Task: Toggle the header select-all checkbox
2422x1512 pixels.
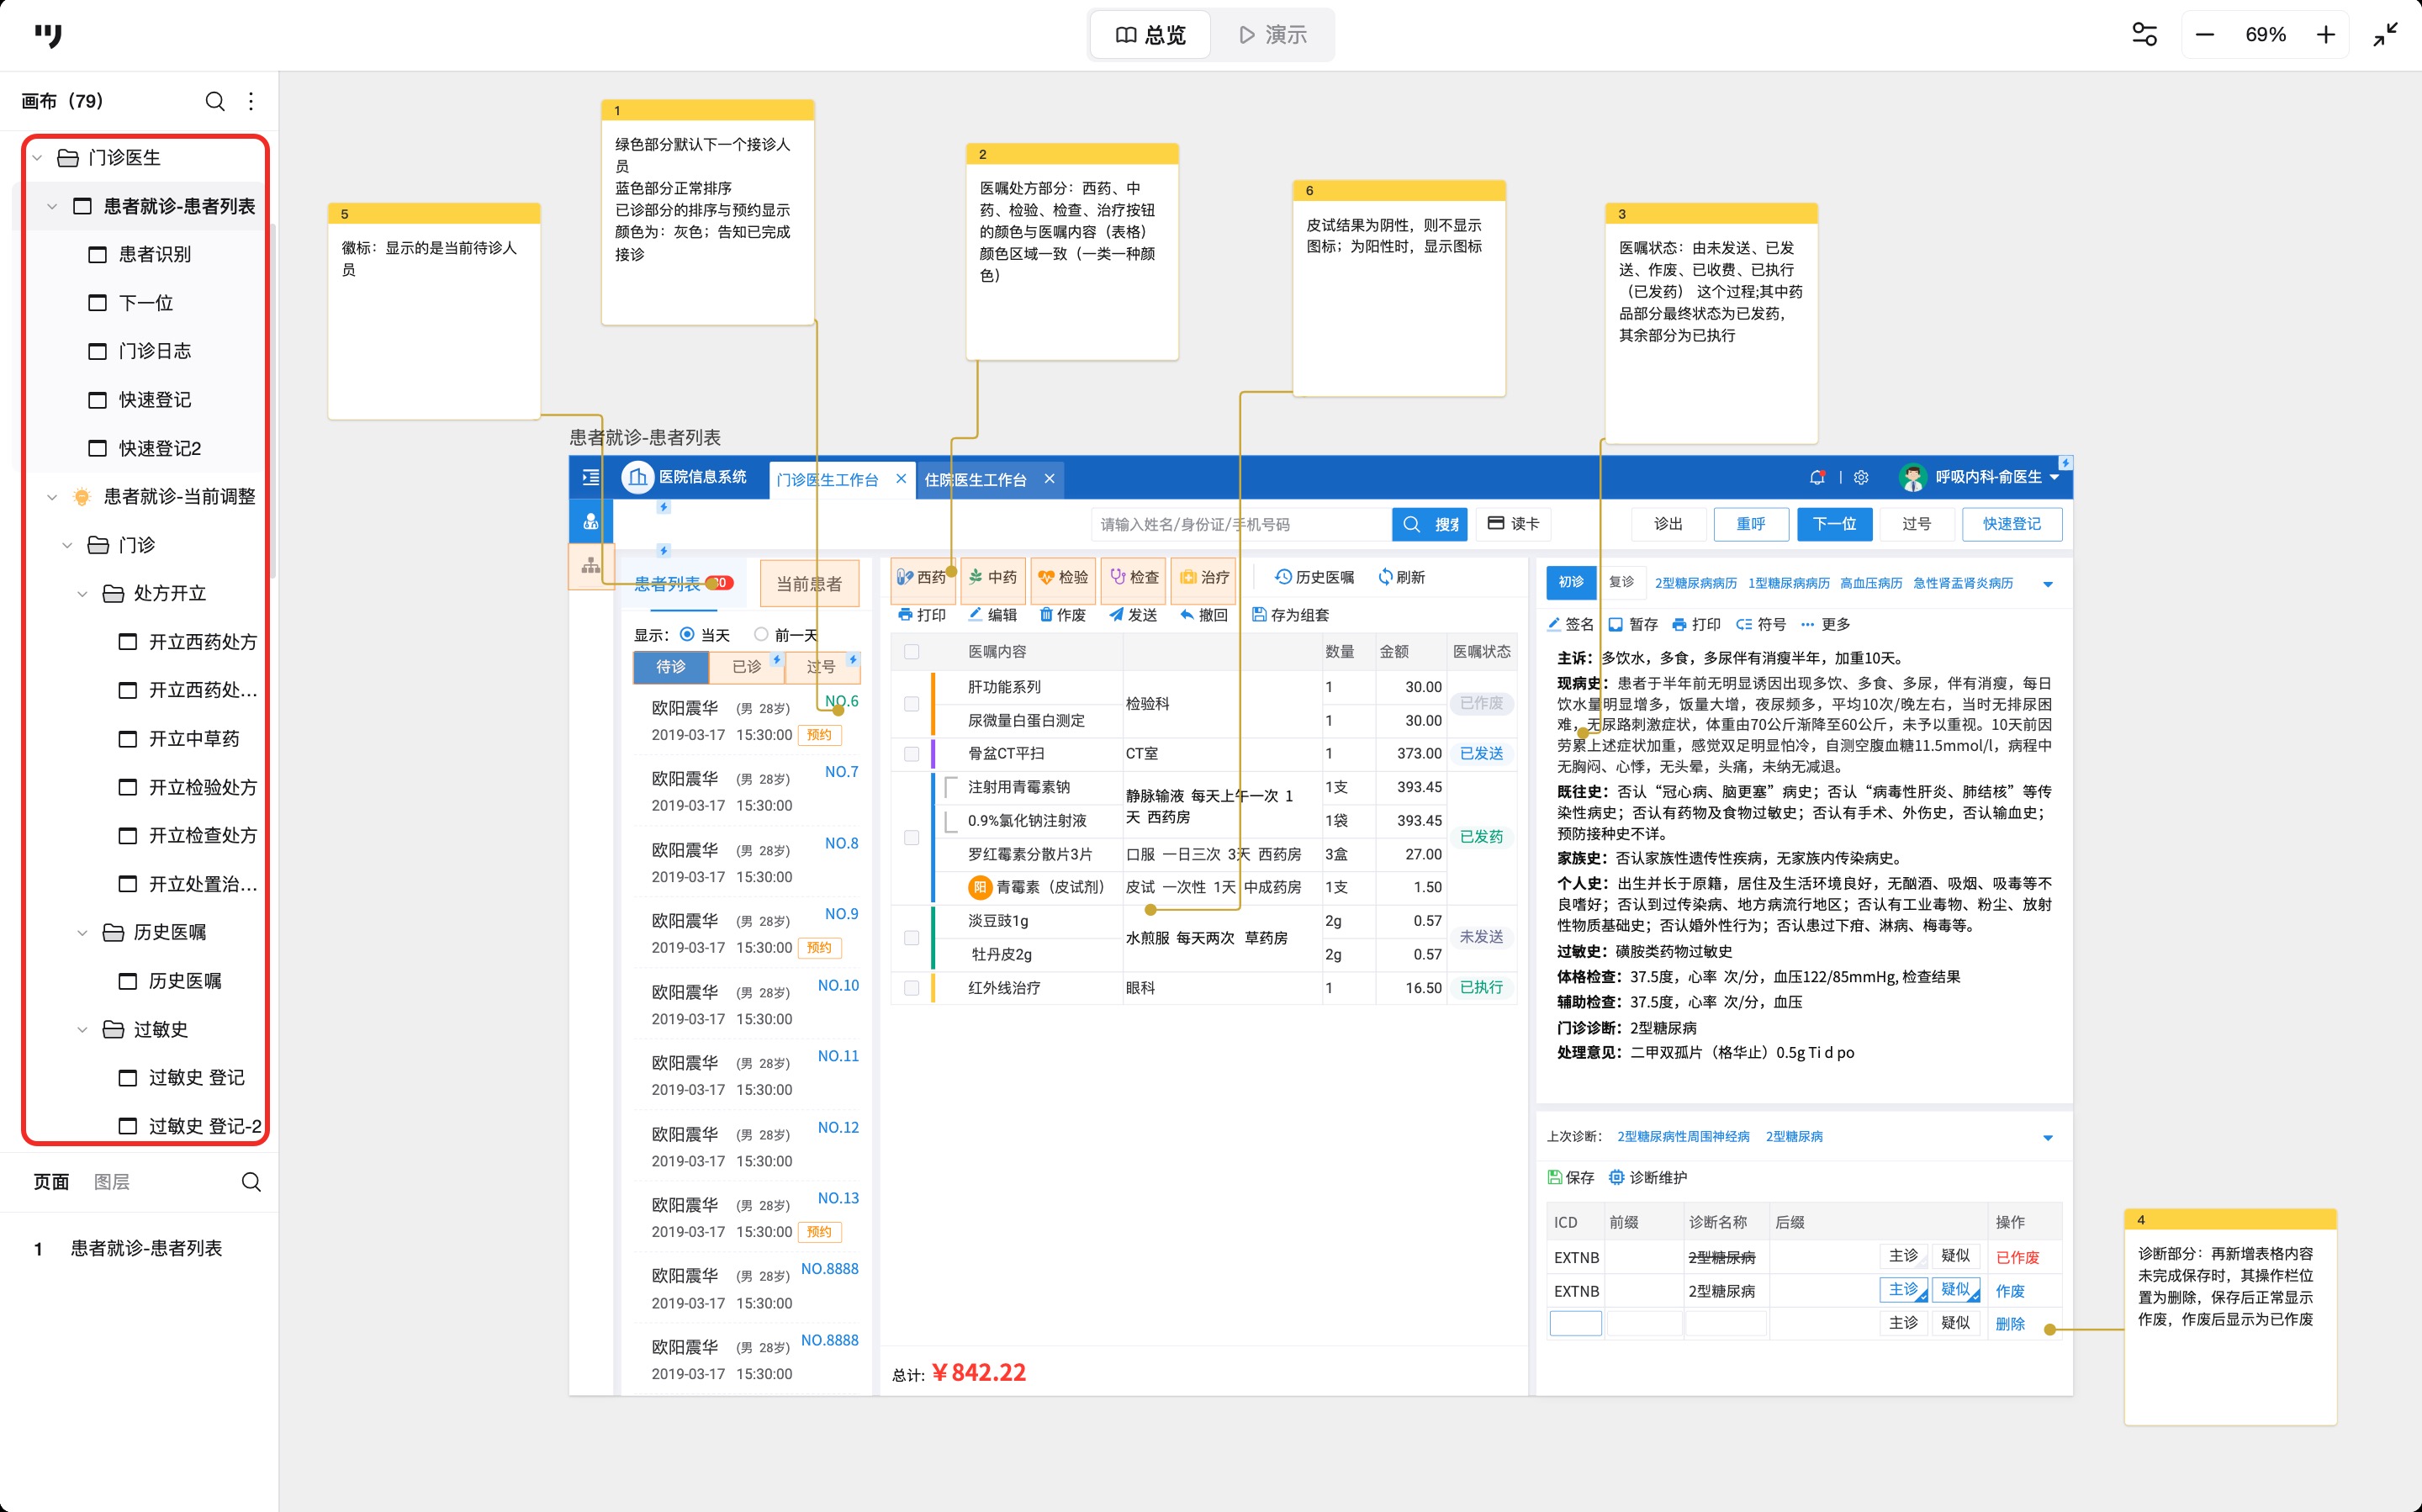Action: click(911, 652)
